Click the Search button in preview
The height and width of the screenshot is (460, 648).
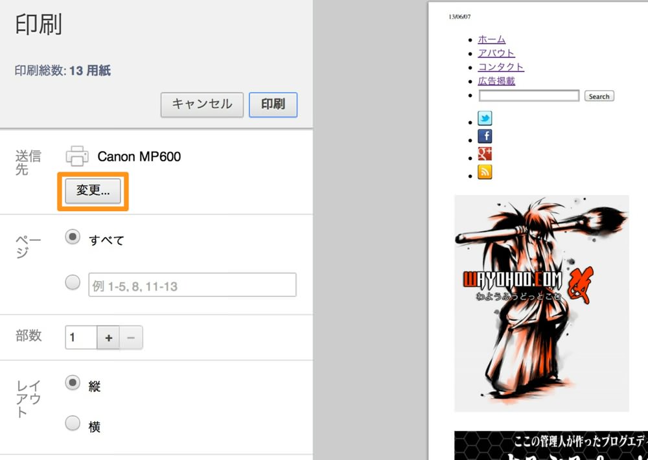599,96
